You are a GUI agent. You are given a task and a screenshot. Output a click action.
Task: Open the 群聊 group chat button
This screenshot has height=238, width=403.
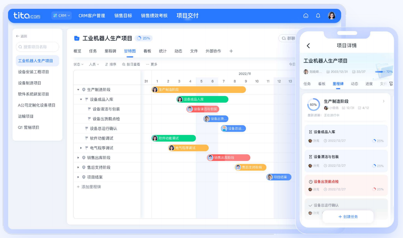287,38
